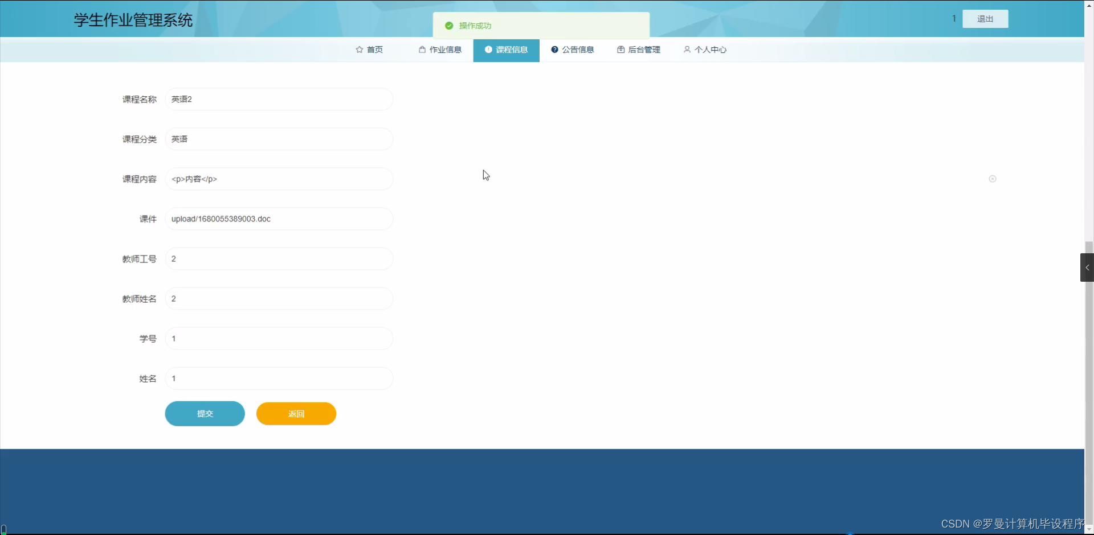Select the star icon beside 首页
Image resolution: width=1094 pixels, height=535 pixels.
(359, 50)
